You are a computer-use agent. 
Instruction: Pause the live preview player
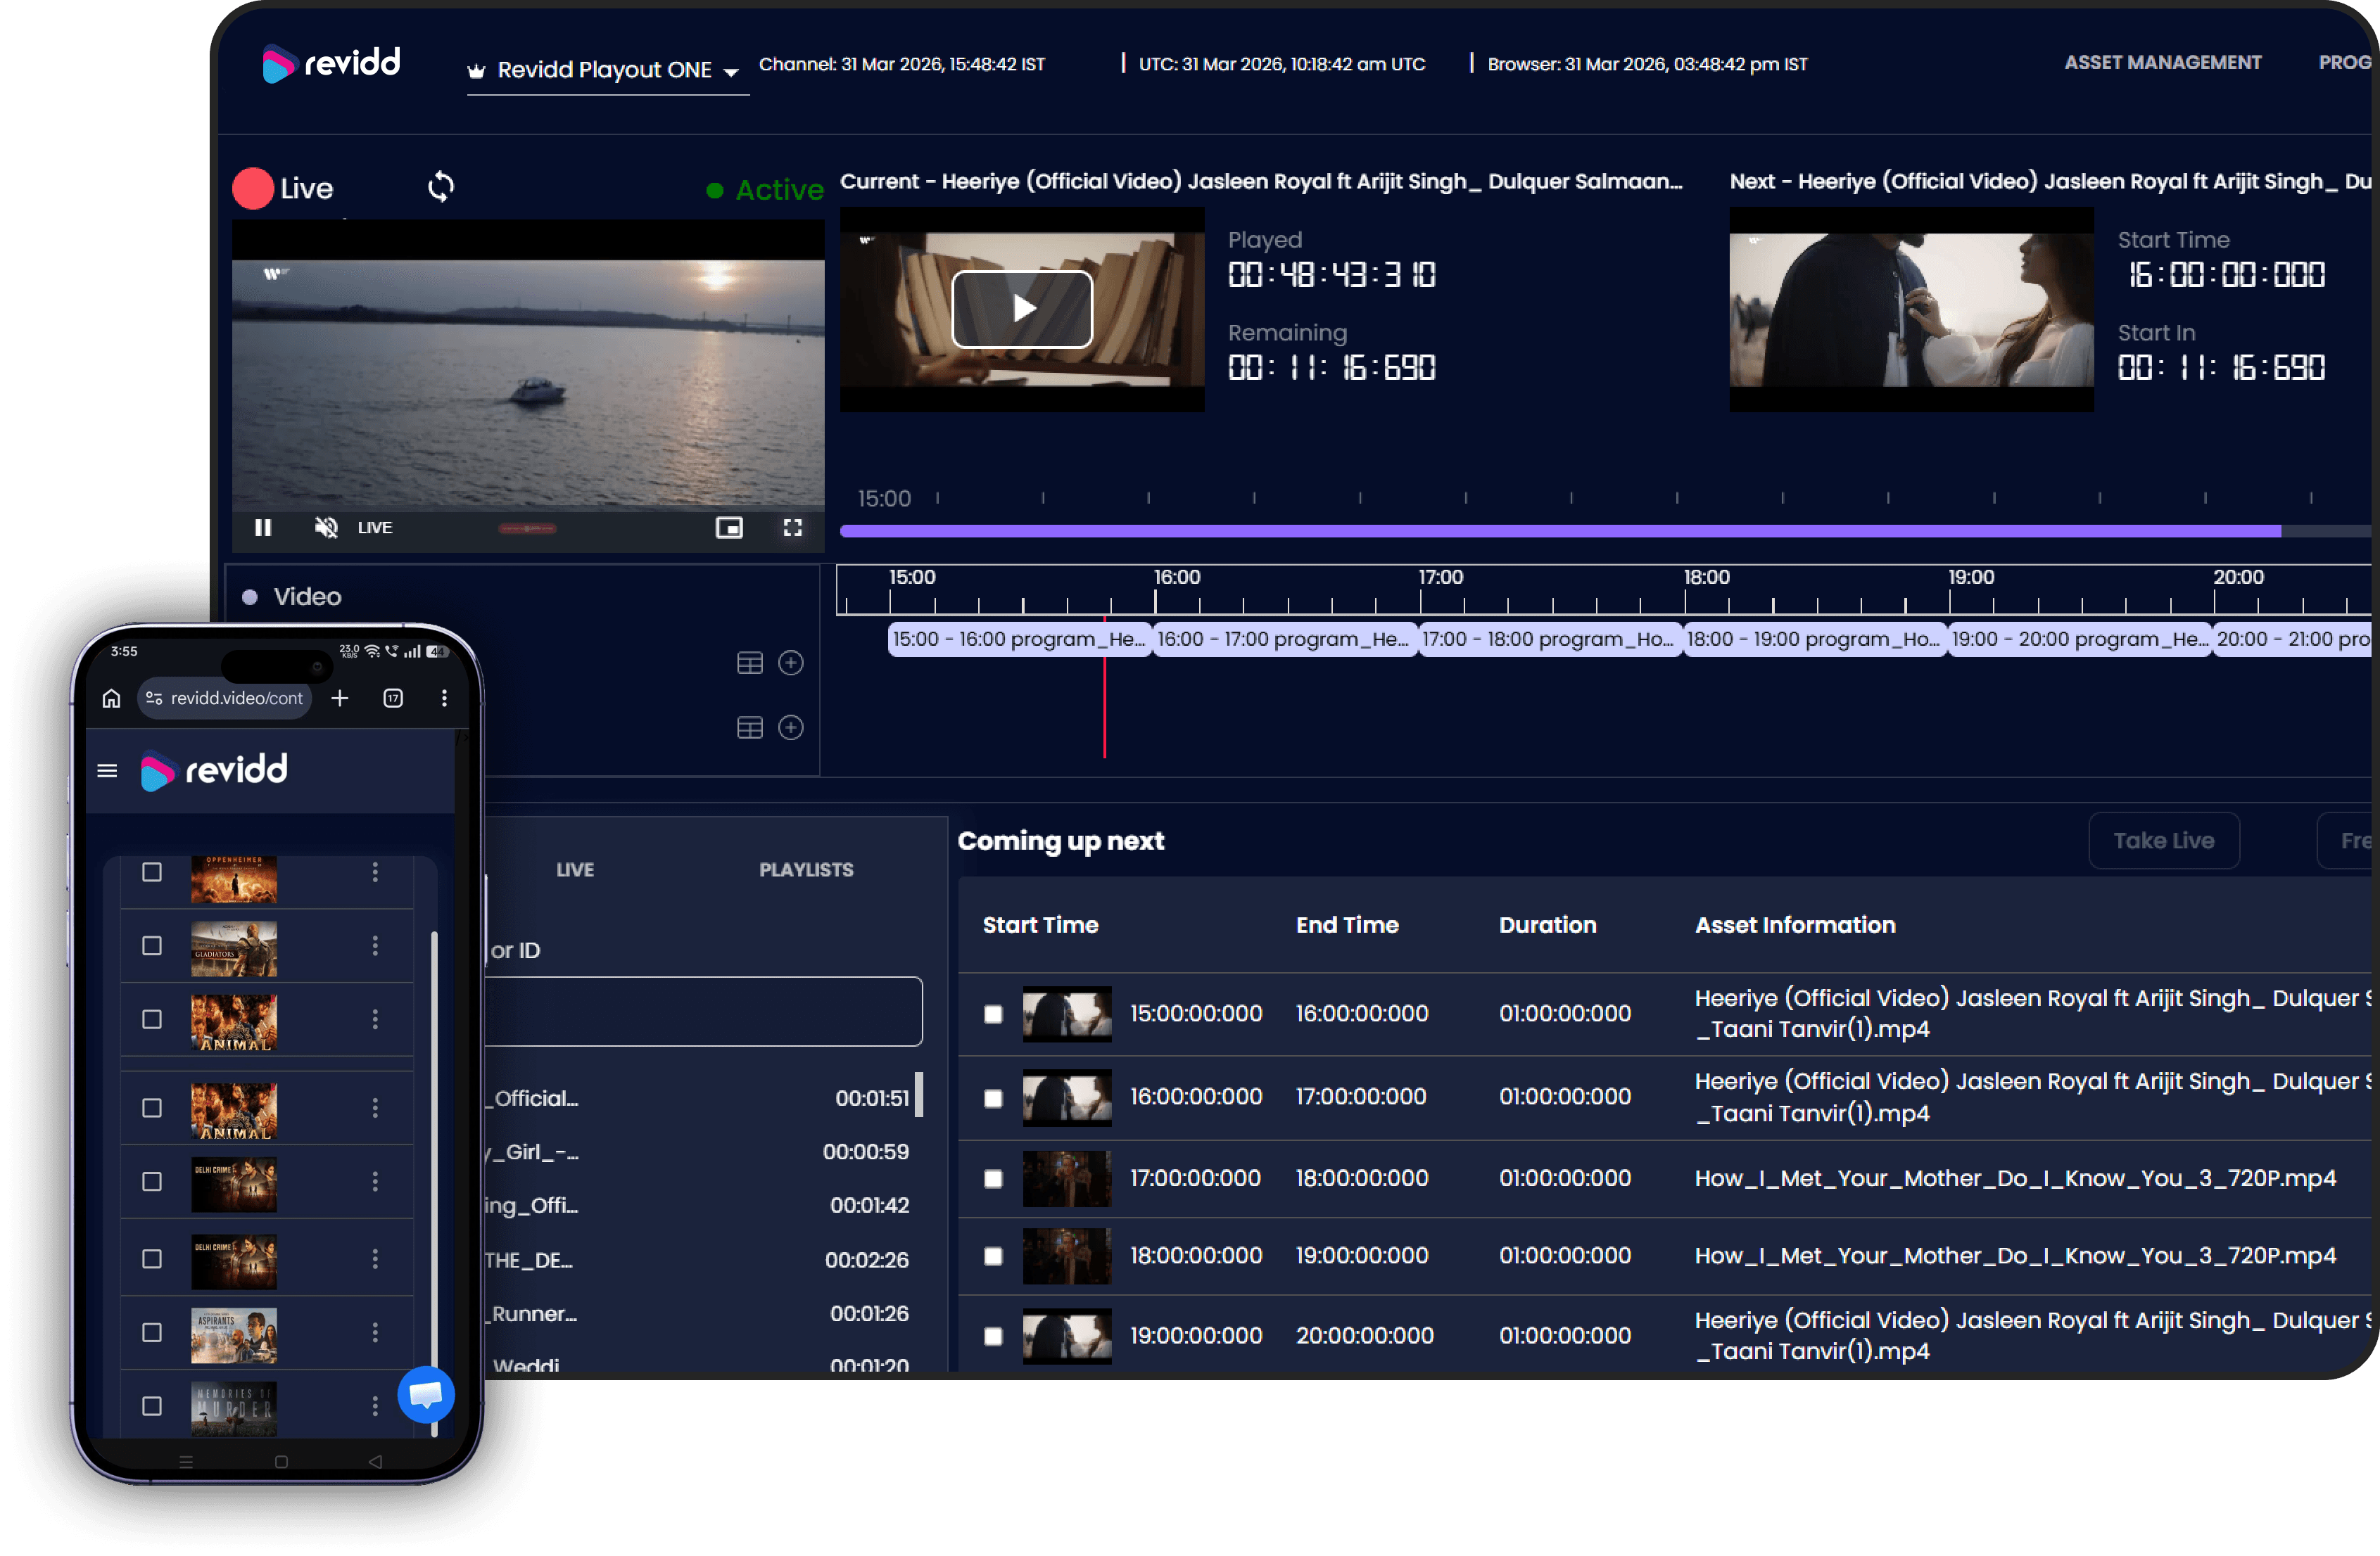263,528
